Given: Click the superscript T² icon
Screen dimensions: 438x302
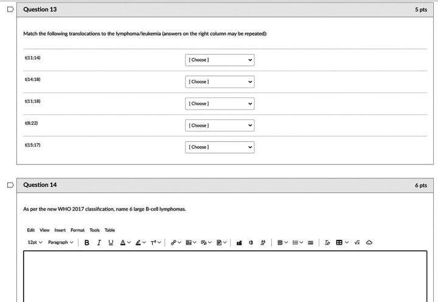Looking at the screenshot, I should point(153,242).
